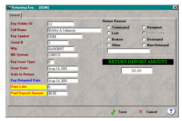Screen dimensions: 182x121
Task: Click the Days Late value field
Action: point(57,87)
